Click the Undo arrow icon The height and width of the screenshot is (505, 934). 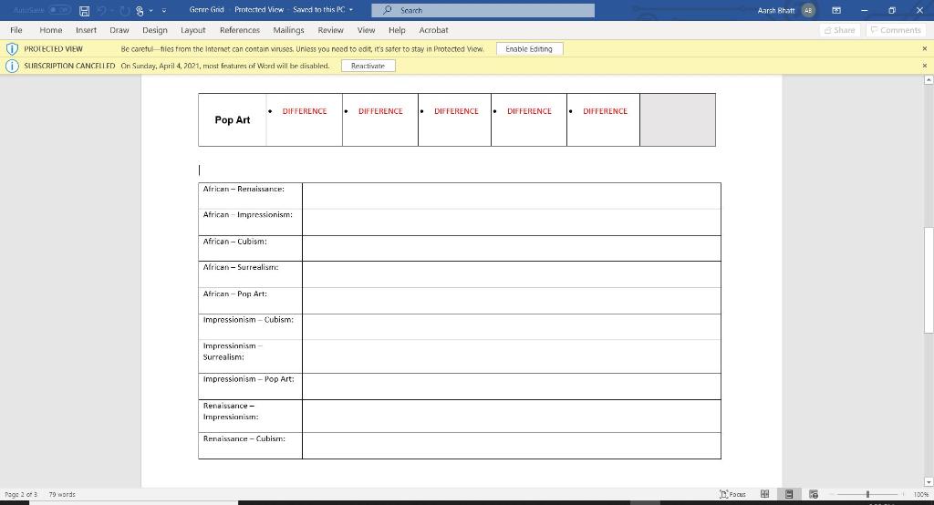click(x=102, y=11)
